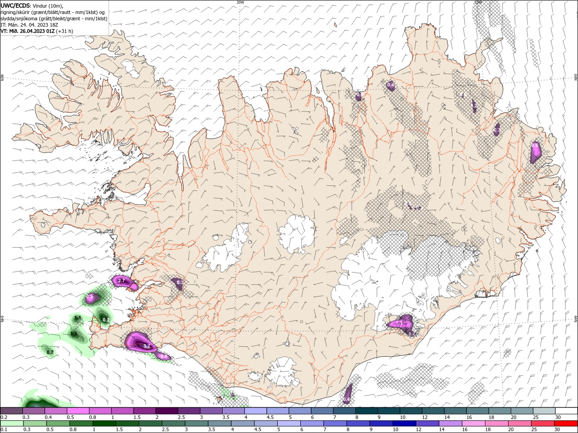Click purple swatch between 12 and 14, bottom row
This screenshot has width=578, height=433.
(x=426, y=424)
